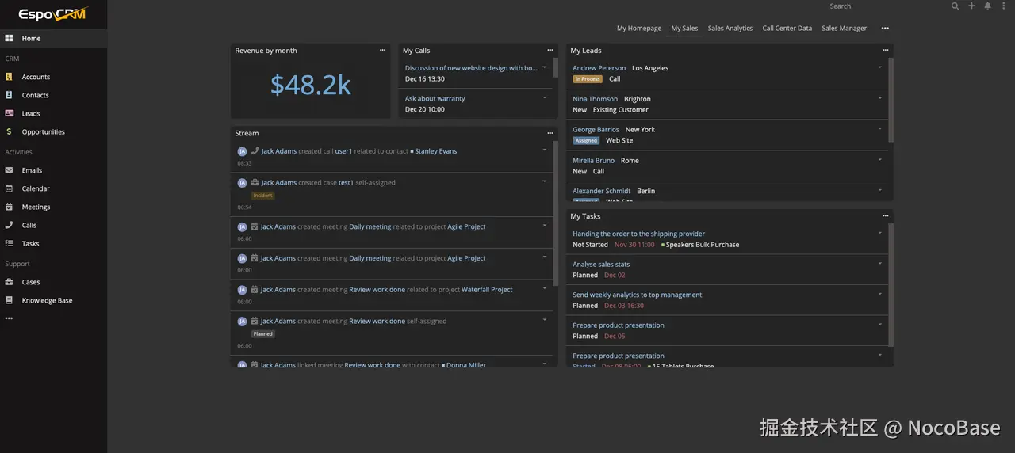Open more dashboard tabs ellipsis
This screenshot has height=453, width=1015.
click(885, 29)
